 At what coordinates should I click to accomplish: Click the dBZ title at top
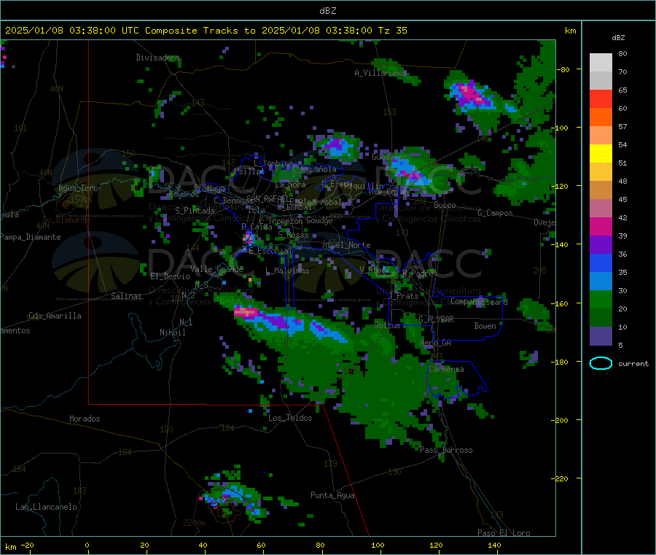pyautogui.click(x=327, y=11)
